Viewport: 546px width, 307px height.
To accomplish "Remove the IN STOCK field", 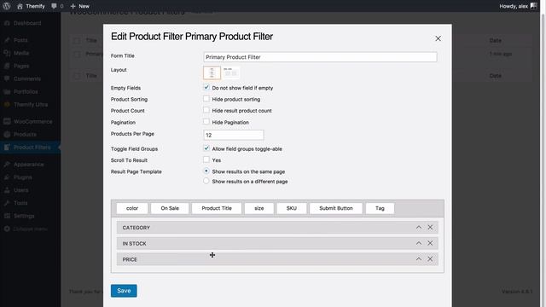I will (430, 243).
